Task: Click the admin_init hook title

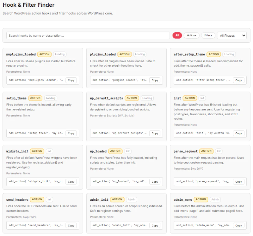Action: click(x=99, y=200)
